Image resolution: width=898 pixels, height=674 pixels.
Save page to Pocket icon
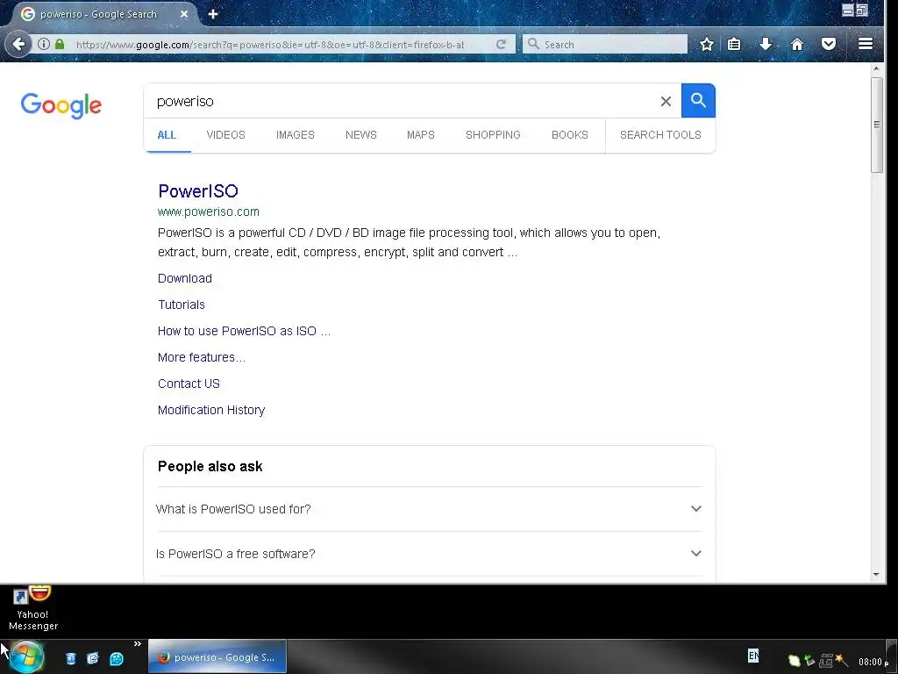point(829,44)
